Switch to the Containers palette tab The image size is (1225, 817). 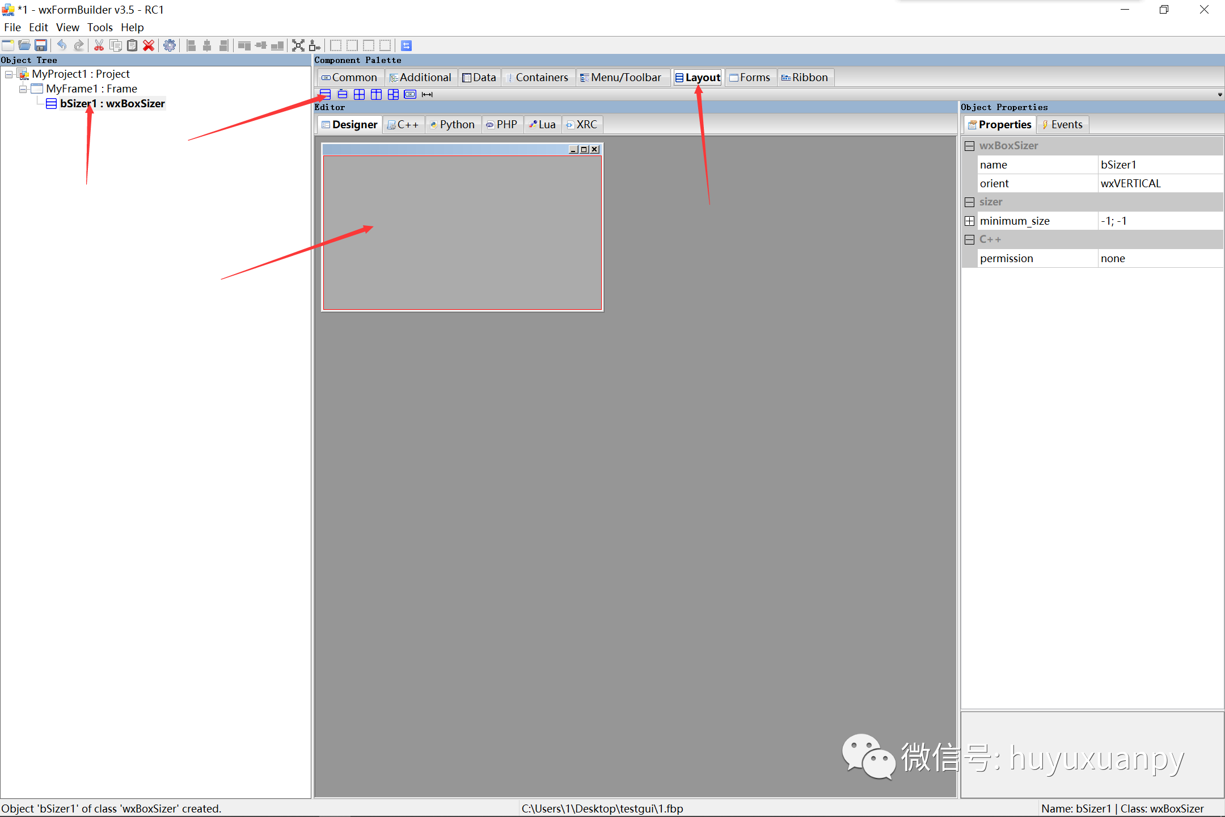[x=538, y=77]
